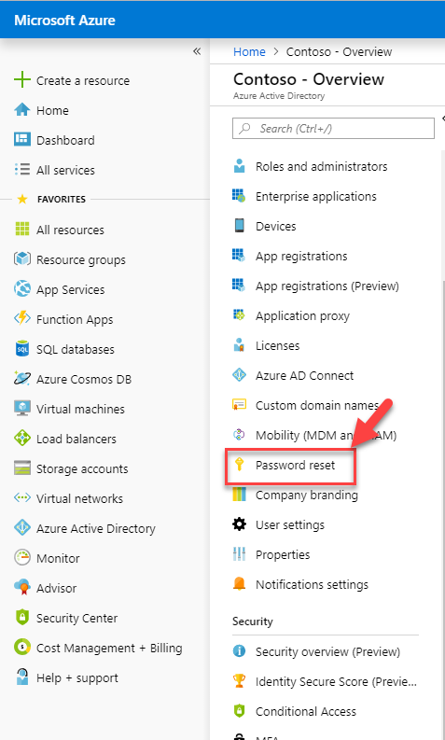The image size is (445, 740).
Task: Click the Microsoft Azure title link
Action: coord(64,21)
